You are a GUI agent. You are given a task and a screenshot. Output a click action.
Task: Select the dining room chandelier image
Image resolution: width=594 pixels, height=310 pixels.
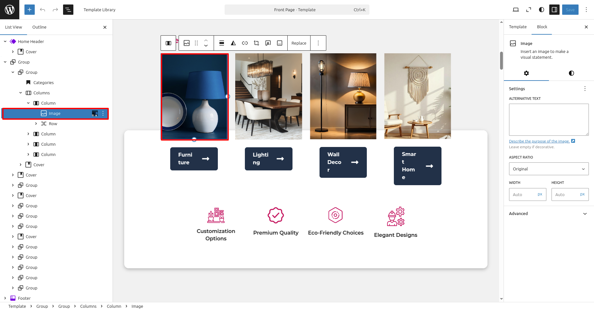coord(268,96)
